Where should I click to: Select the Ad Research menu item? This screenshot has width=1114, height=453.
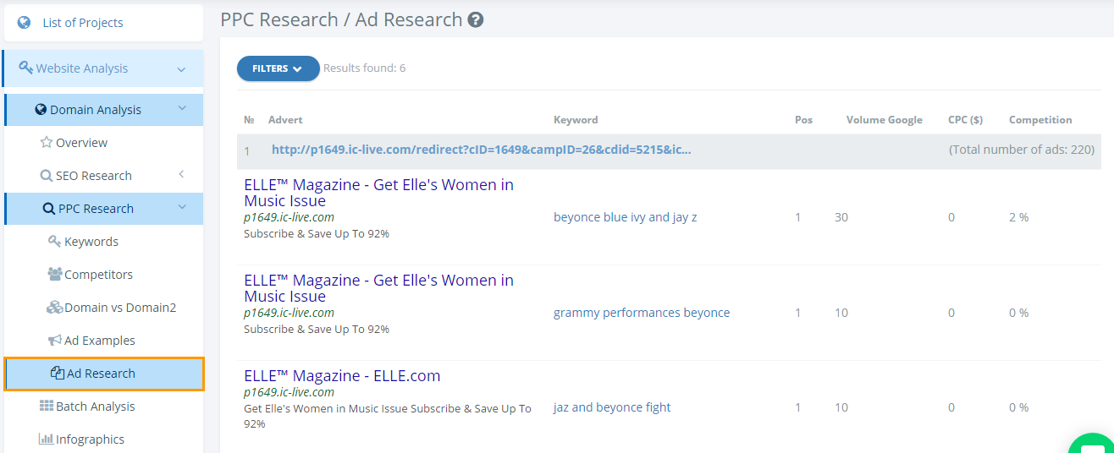tap(104, 374)
